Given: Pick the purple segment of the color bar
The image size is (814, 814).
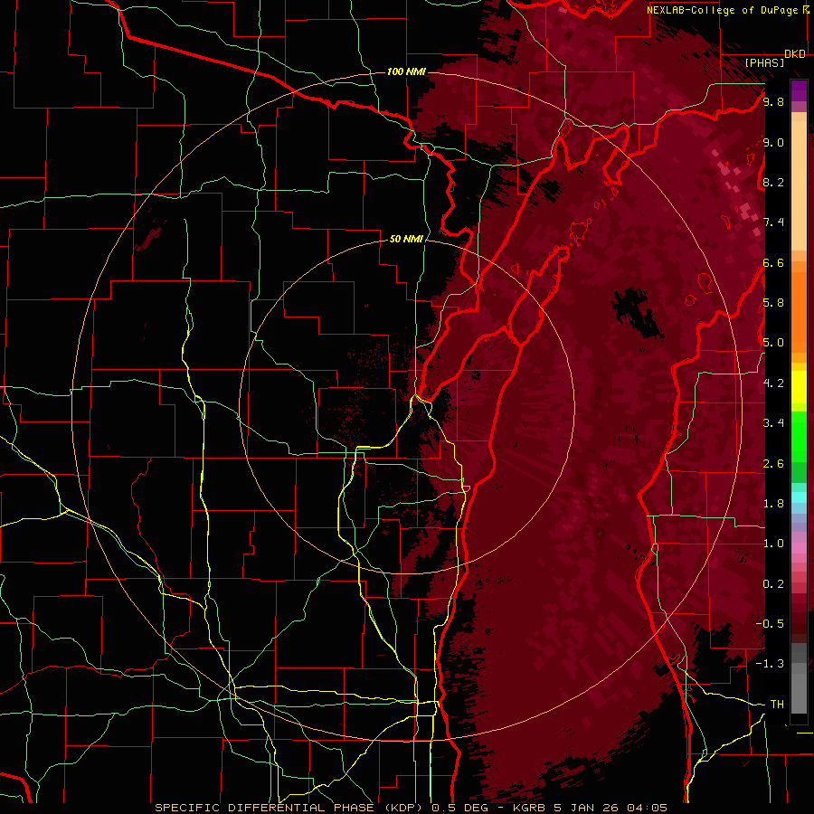Looking at the screenshot, I should pyautogui.click(x=799, y=90).
